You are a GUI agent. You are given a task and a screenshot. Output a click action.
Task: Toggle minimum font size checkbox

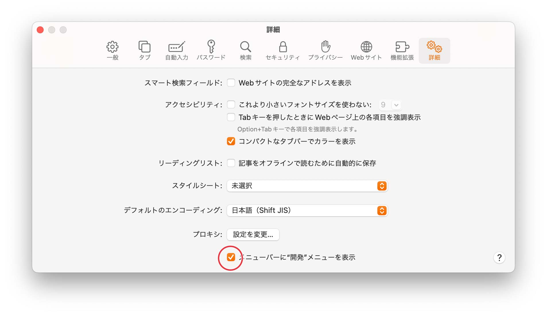(x=231, y=105)
